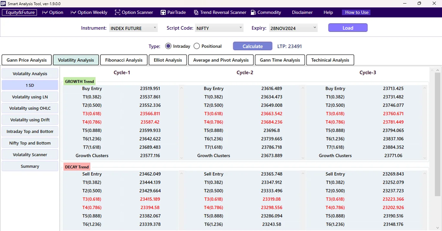The height and width of the screenshot is (231, 442).
Task: Open the Gann Time Analysis tab
Action: pyautogui.click(x=280, y=60)
